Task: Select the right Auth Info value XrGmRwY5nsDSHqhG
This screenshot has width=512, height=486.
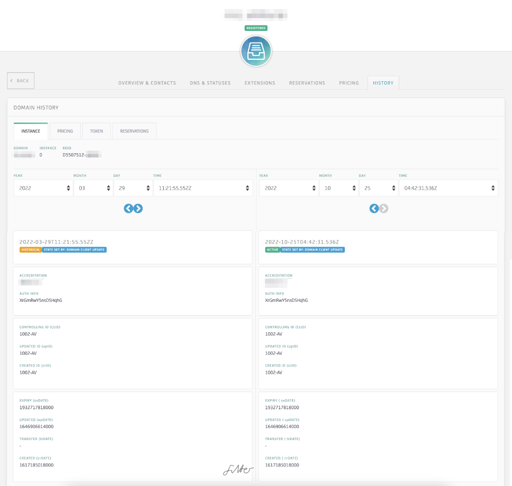Action: pyautogui.click(x=286, y=300)
